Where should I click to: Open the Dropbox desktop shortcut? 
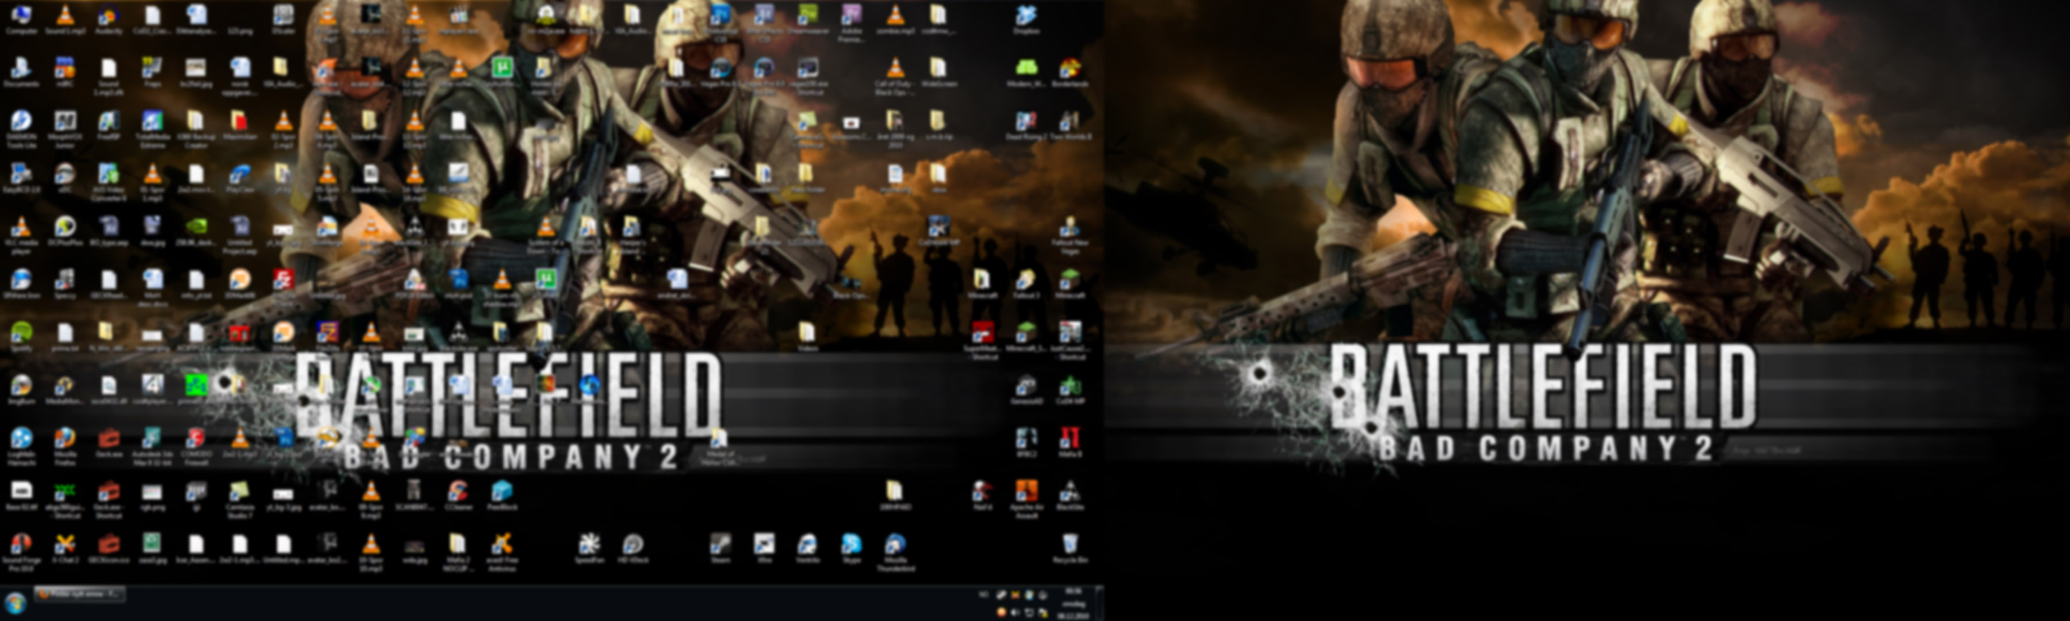click(1026, 21)
